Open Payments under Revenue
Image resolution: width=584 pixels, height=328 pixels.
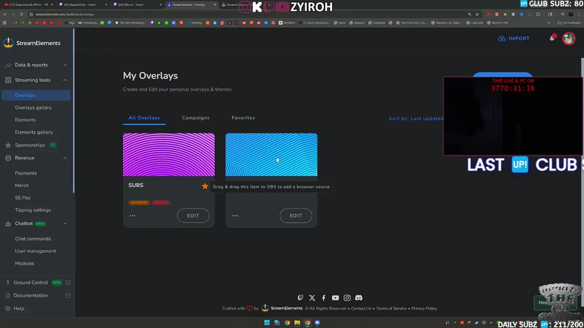[26, 173]
